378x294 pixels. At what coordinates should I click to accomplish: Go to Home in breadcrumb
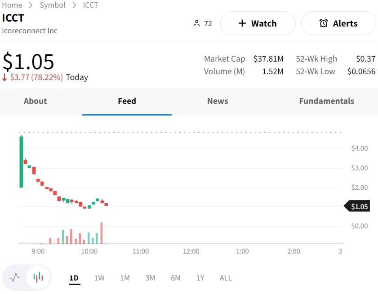[x=12, y=5]
